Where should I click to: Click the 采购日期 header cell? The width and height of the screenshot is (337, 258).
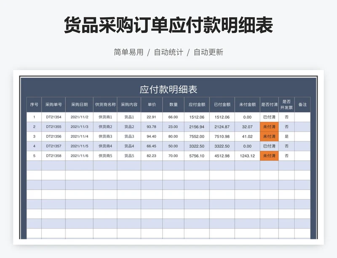pyautogui.click(x=79, y=104)
